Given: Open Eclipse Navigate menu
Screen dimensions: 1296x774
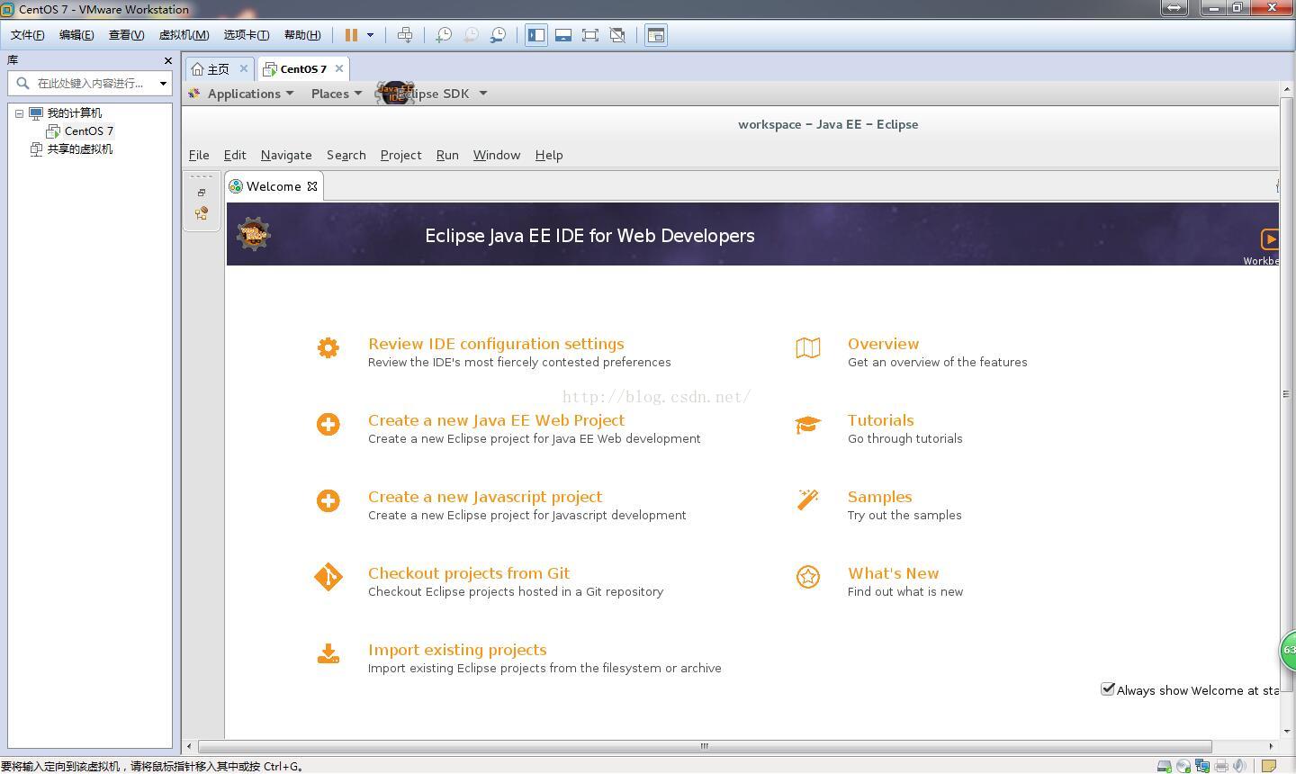Looking at the screenshot, I should (x=286, y=155).
